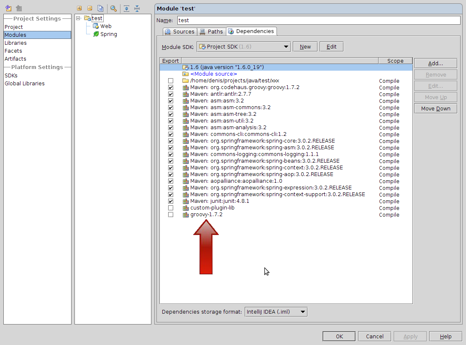Screen dimensions: 466x345
Task: Click the magnifier find usages icon
Action: pyautogui.click(x=113, y=8)
